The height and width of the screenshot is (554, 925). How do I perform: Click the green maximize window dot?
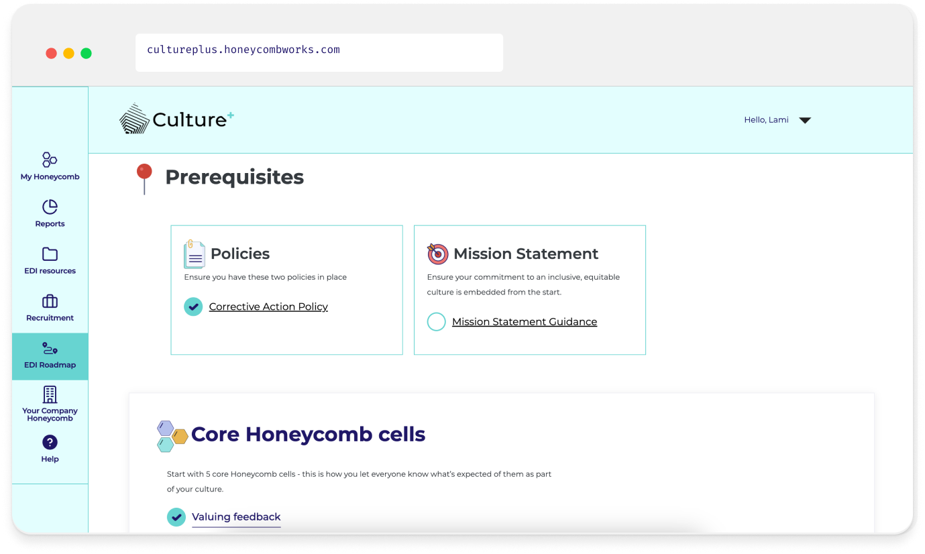tap(86, 53)
